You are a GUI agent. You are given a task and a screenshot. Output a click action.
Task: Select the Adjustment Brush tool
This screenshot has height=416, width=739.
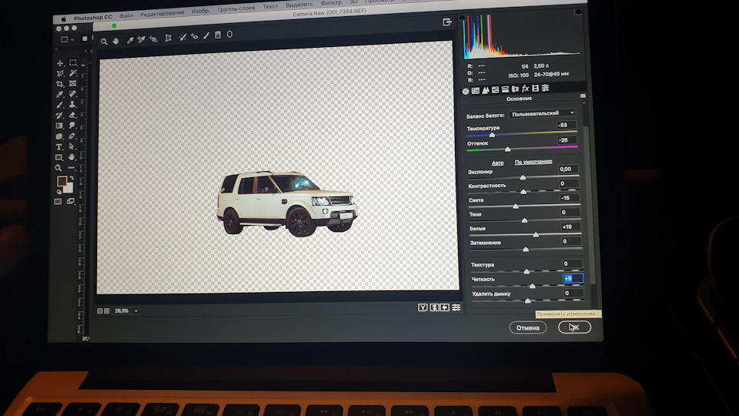(x=206, y=36)
